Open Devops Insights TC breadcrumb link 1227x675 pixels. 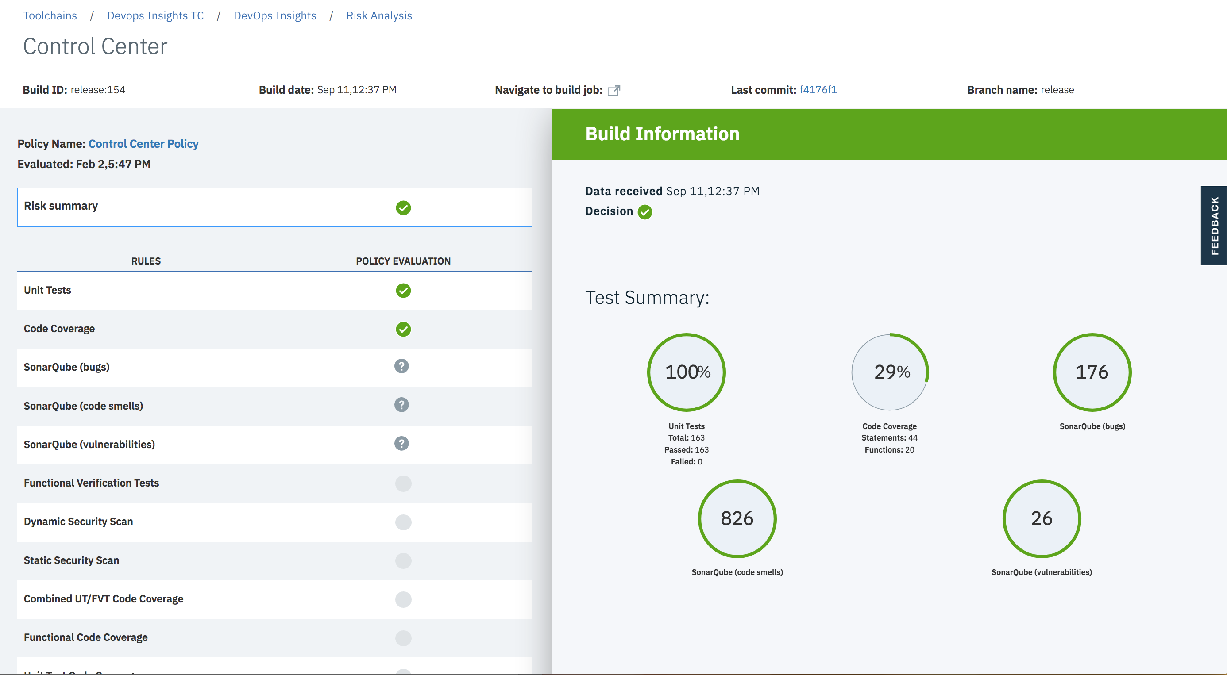155,16
